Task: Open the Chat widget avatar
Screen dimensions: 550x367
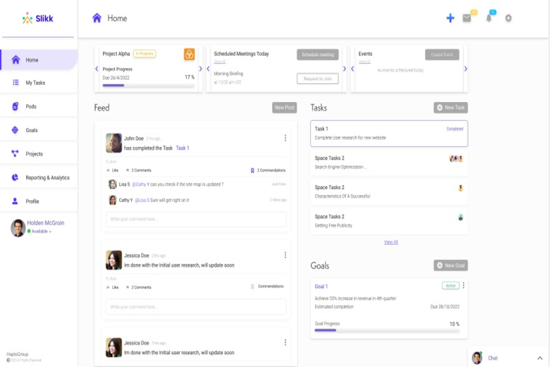Action: pos(477,358)
